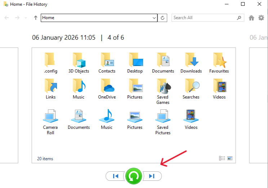Go up one folder level
Viewport: 268px width, 188px height.
36,18
